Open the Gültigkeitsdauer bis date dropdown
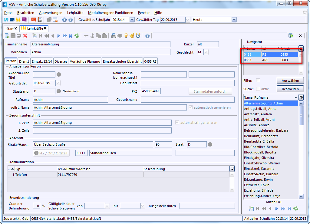310x224 pixels. coord(143,206)
